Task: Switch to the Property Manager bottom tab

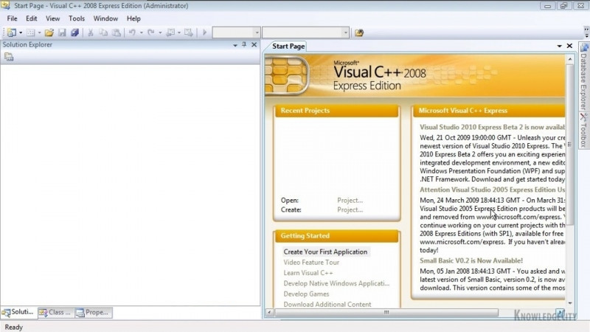Action: [x=94, y=312]
